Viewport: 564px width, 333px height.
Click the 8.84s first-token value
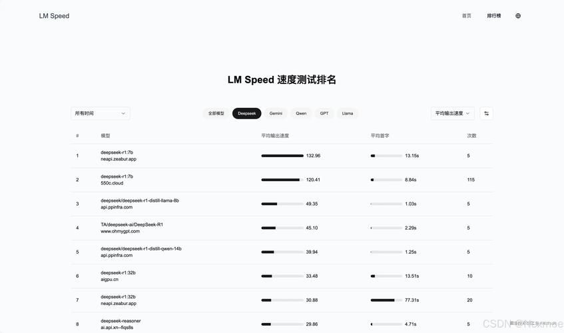[x=410, y=180]
